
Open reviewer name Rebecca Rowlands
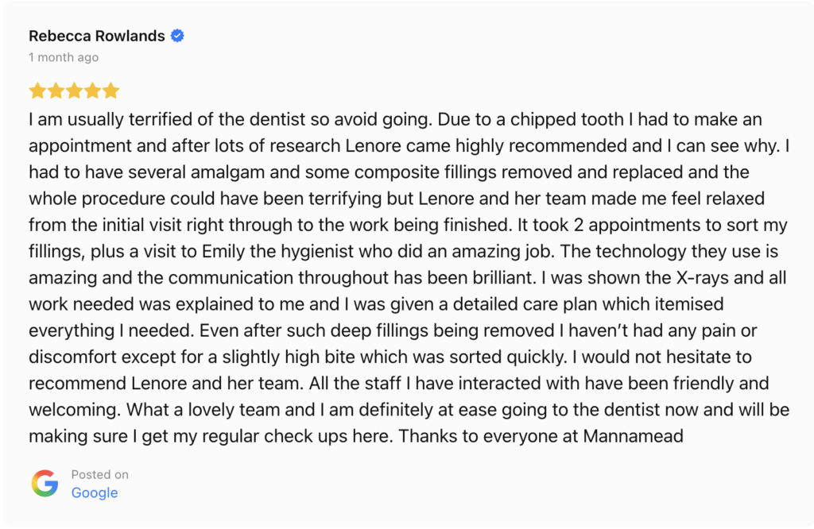pos(96,37)
